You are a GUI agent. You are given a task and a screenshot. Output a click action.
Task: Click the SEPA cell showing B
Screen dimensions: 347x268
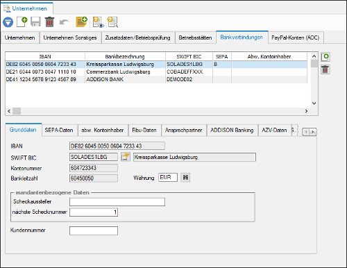click(x=222, y=65)
